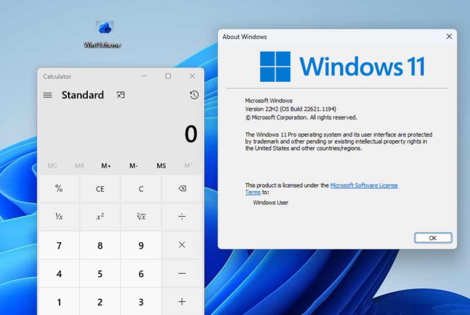This screenshot has height=315, width=470.
Task: Click the plus operator in Calculator
Action: [182, 302]
